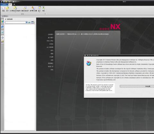Expand the arrow under the Window ribbon button

pyautogui.click(x=39, y=12)
